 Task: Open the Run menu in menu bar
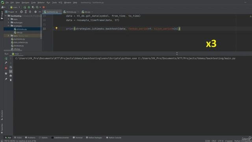48,3
